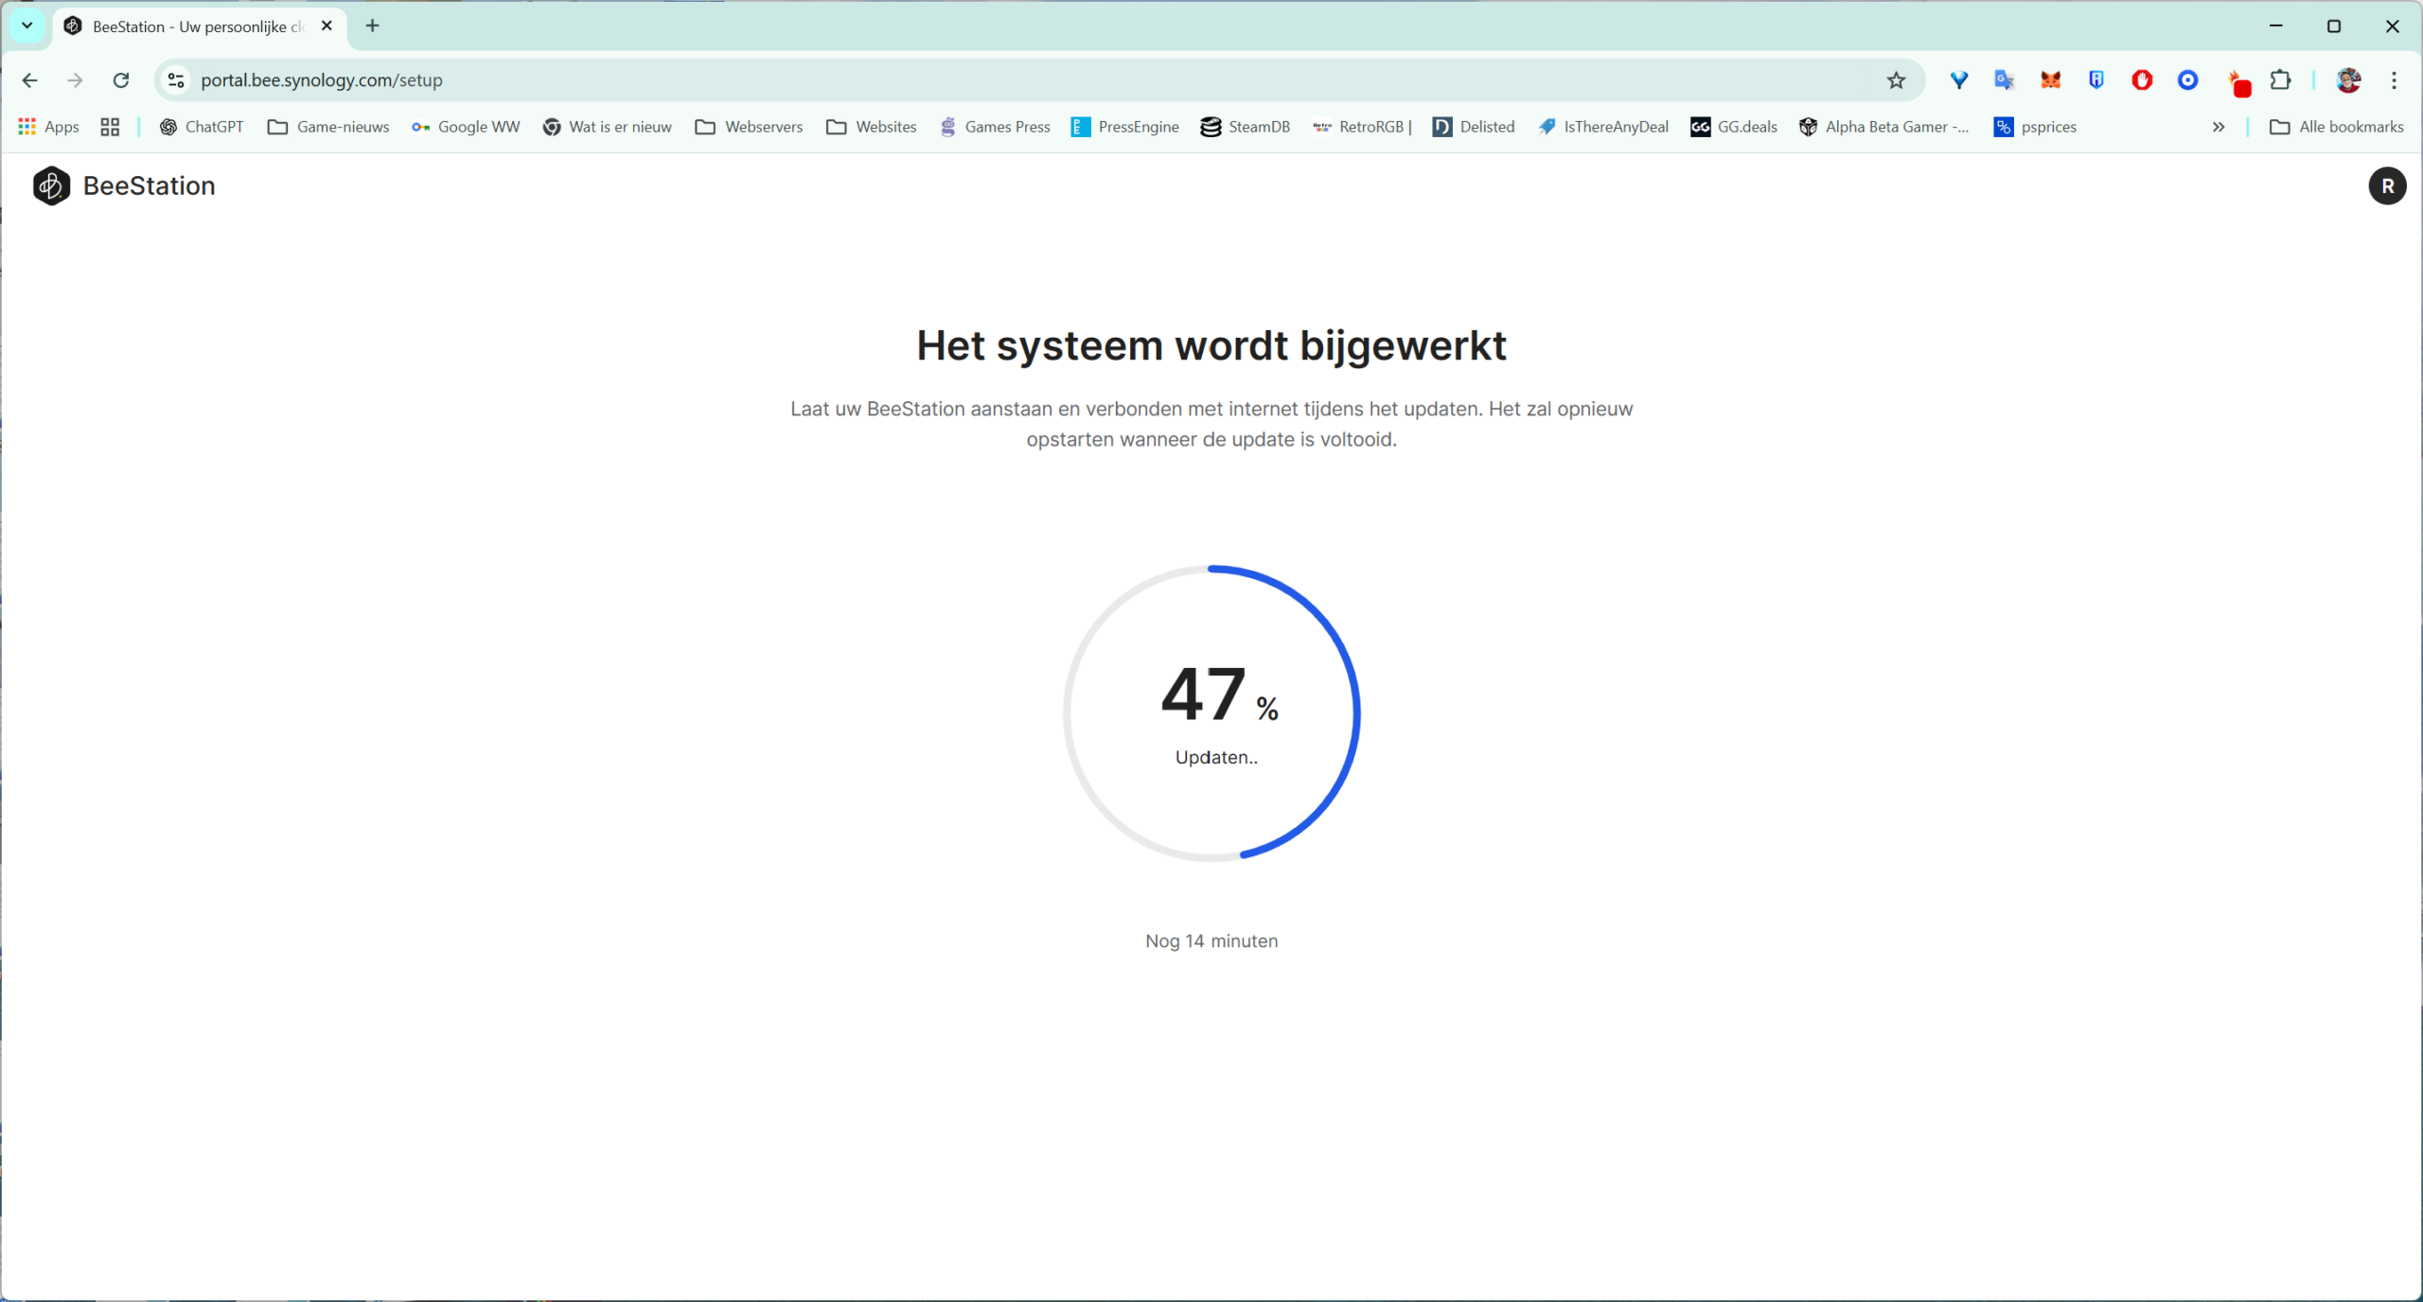Expand the tab search dropdown arrow
The image size is (2423, 1302).
pos(27,26)
